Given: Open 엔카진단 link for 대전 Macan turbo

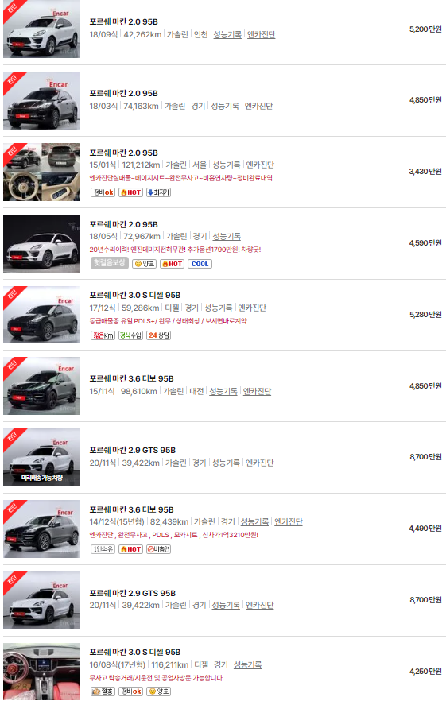Looking at the screenshot, I should [x=257, y=392].
